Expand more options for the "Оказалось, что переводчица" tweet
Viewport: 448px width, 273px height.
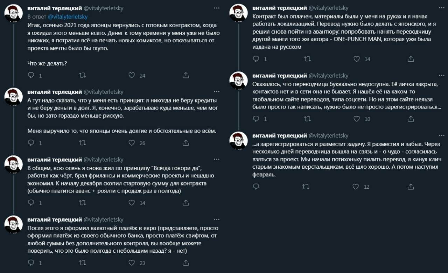point(441,75)
